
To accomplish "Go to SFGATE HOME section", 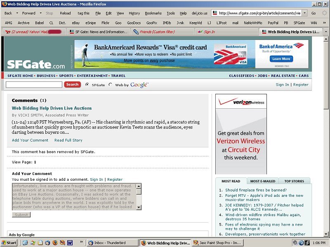I will pyautogui.click(x=20, y=76).
